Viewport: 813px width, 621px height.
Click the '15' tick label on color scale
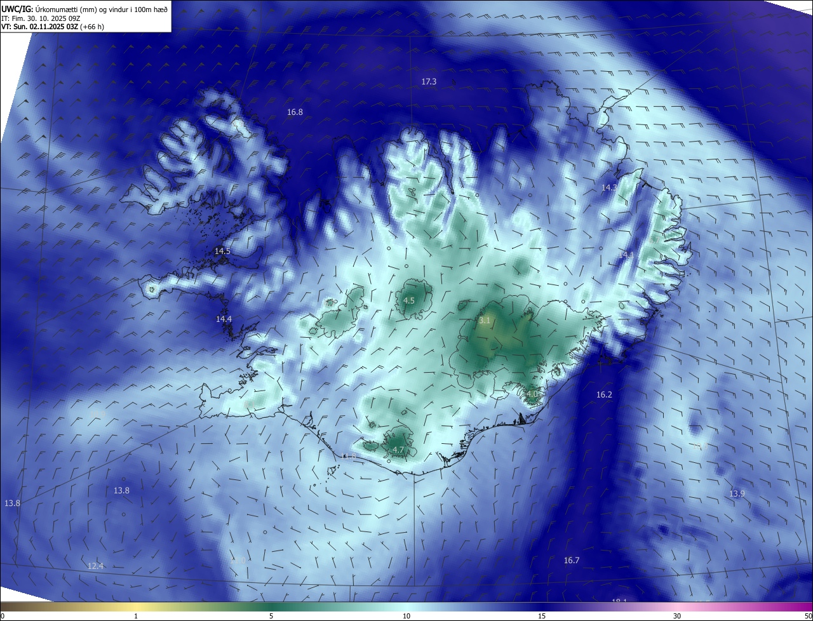tap(542, 616)
